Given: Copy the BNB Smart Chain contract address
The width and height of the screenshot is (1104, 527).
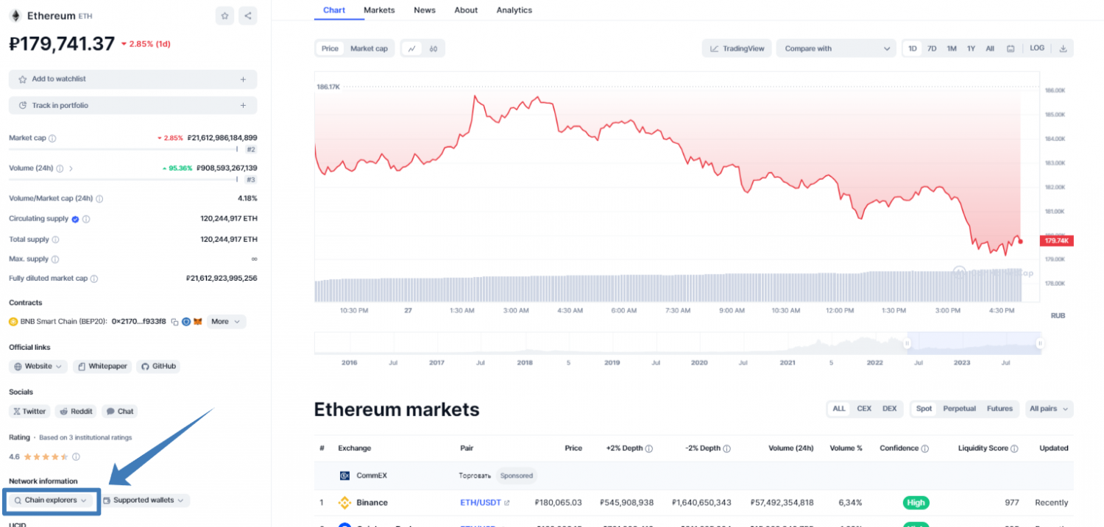Looking at the screenshot, I should point(173,321).
